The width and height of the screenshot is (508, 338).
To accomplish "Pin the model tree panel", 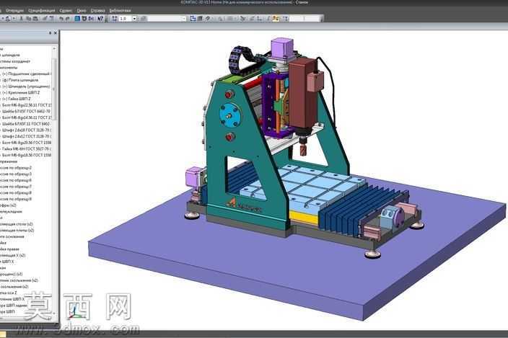I will tap(51, 32).
